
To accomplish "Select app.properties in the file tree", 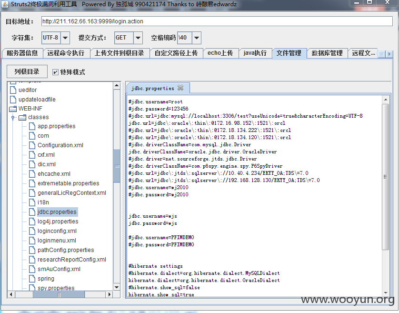I will pyautogui.click(x=57, y=126).
